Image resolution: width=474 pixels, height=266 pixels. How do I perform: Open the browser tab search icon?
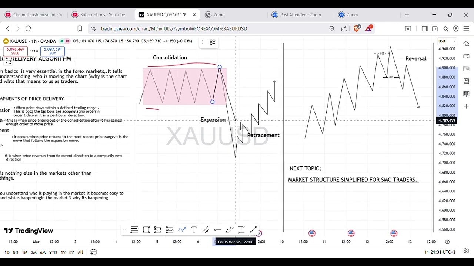click(x=408, y=28)
